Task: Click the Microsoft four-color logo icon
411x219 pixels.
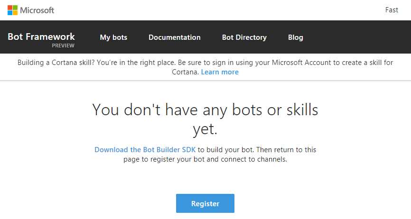Action: [13, 10]
